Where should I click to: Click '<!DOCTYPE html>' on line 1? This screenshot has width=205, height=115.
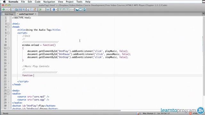pos(21,18)
